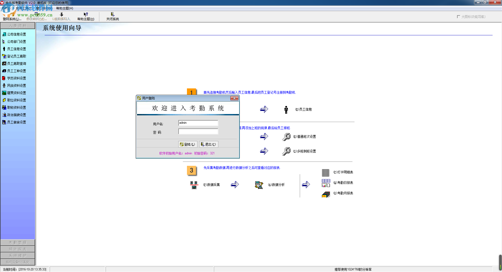Screen dimensions: 502x272
Task: Open 员工宿舍设置 in the sidebar
Action: tap(14, 122)
